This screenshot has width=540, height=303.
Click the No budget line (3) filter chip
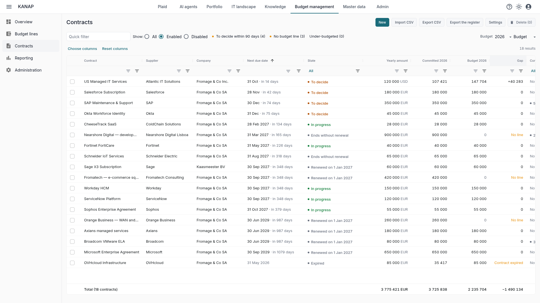coord(287,36)
